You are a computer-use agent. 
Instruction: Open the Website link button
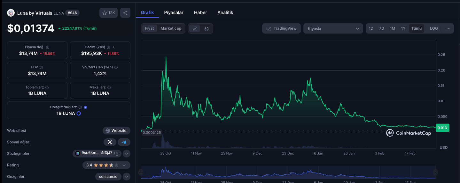tap(116, 131)
